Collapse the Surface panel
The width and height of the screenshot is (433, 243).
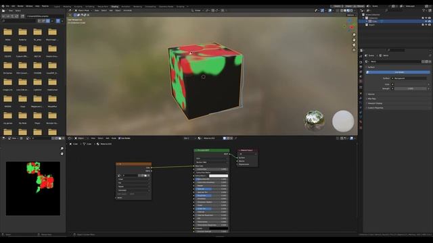tap(371, 67)
